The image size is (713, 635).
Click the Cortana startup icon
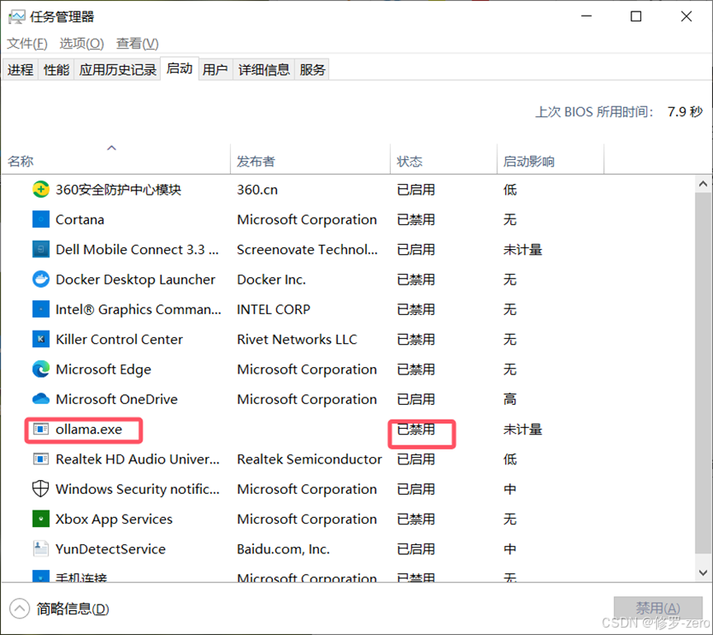pyautogui.click(x=41, y=219)
